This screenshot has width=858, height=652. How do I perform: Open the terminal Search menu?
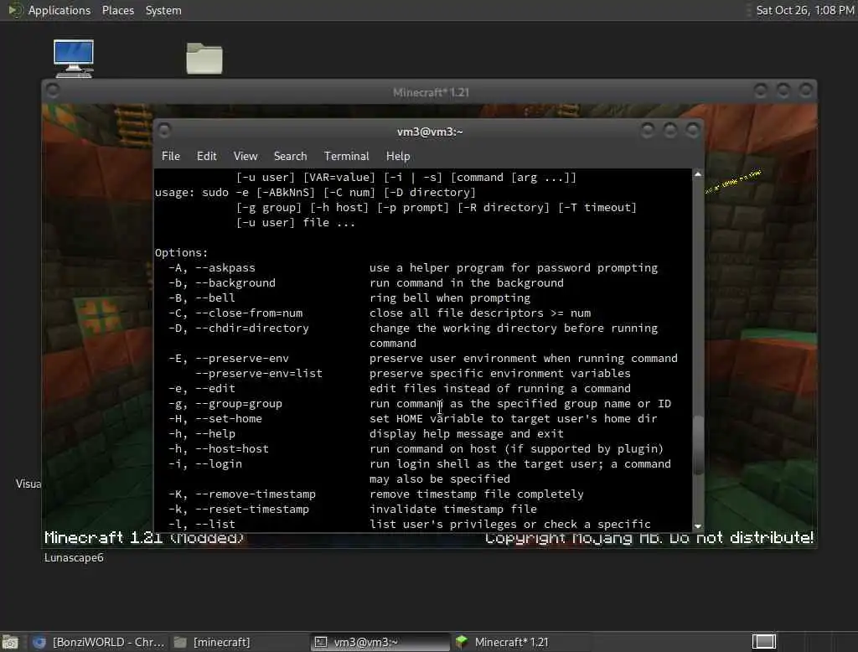290,156
